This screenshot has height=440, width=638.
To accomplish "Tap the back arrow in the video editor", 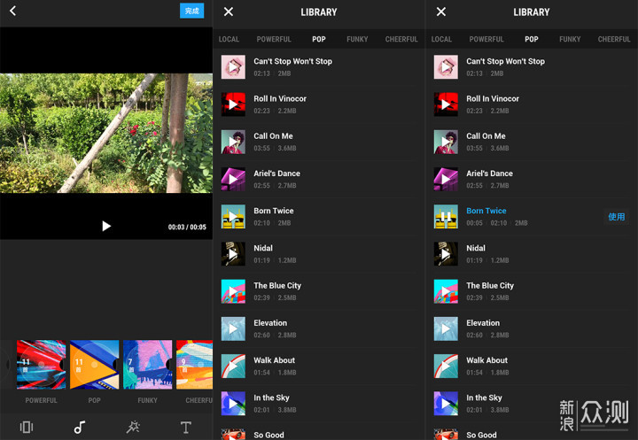I will click(12, 12).
